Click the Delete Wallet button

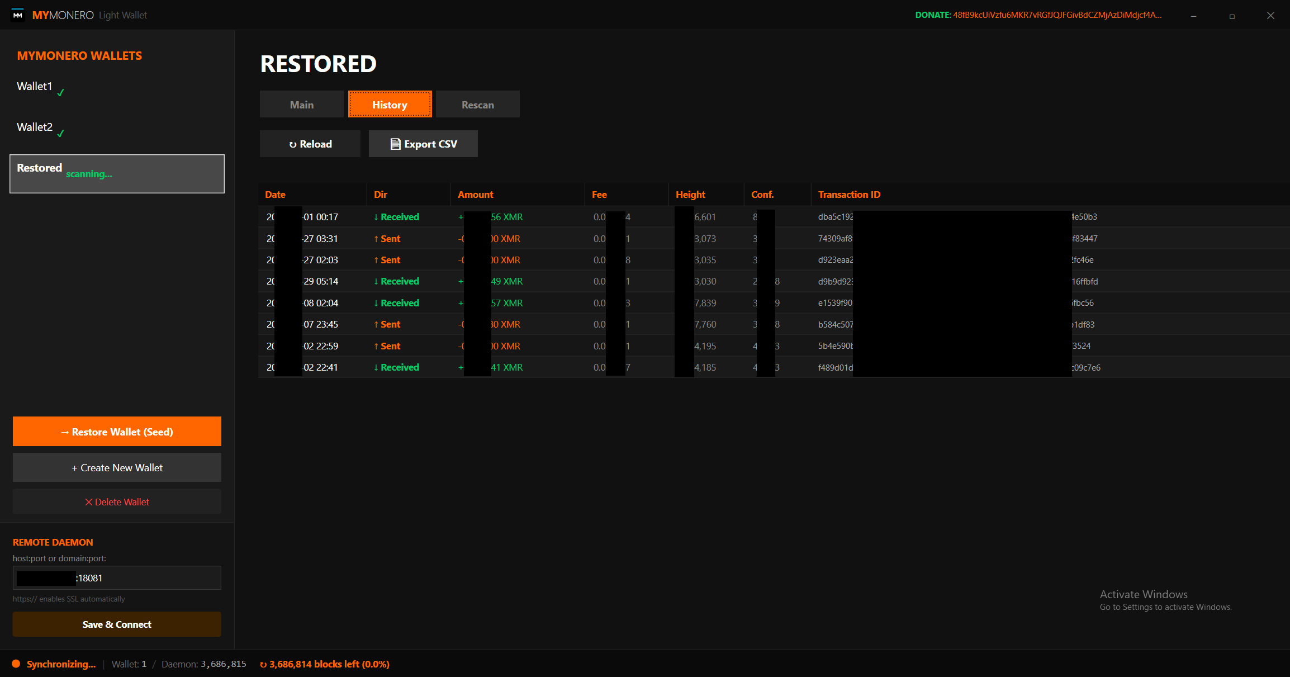tap(117, 501)
